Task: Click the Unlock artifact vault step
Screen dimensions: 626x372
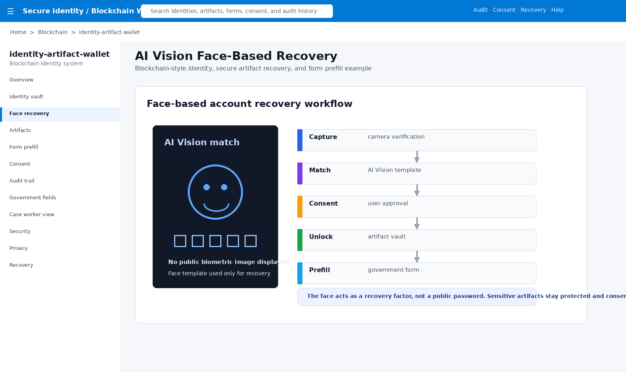Action: click(417, 240)
